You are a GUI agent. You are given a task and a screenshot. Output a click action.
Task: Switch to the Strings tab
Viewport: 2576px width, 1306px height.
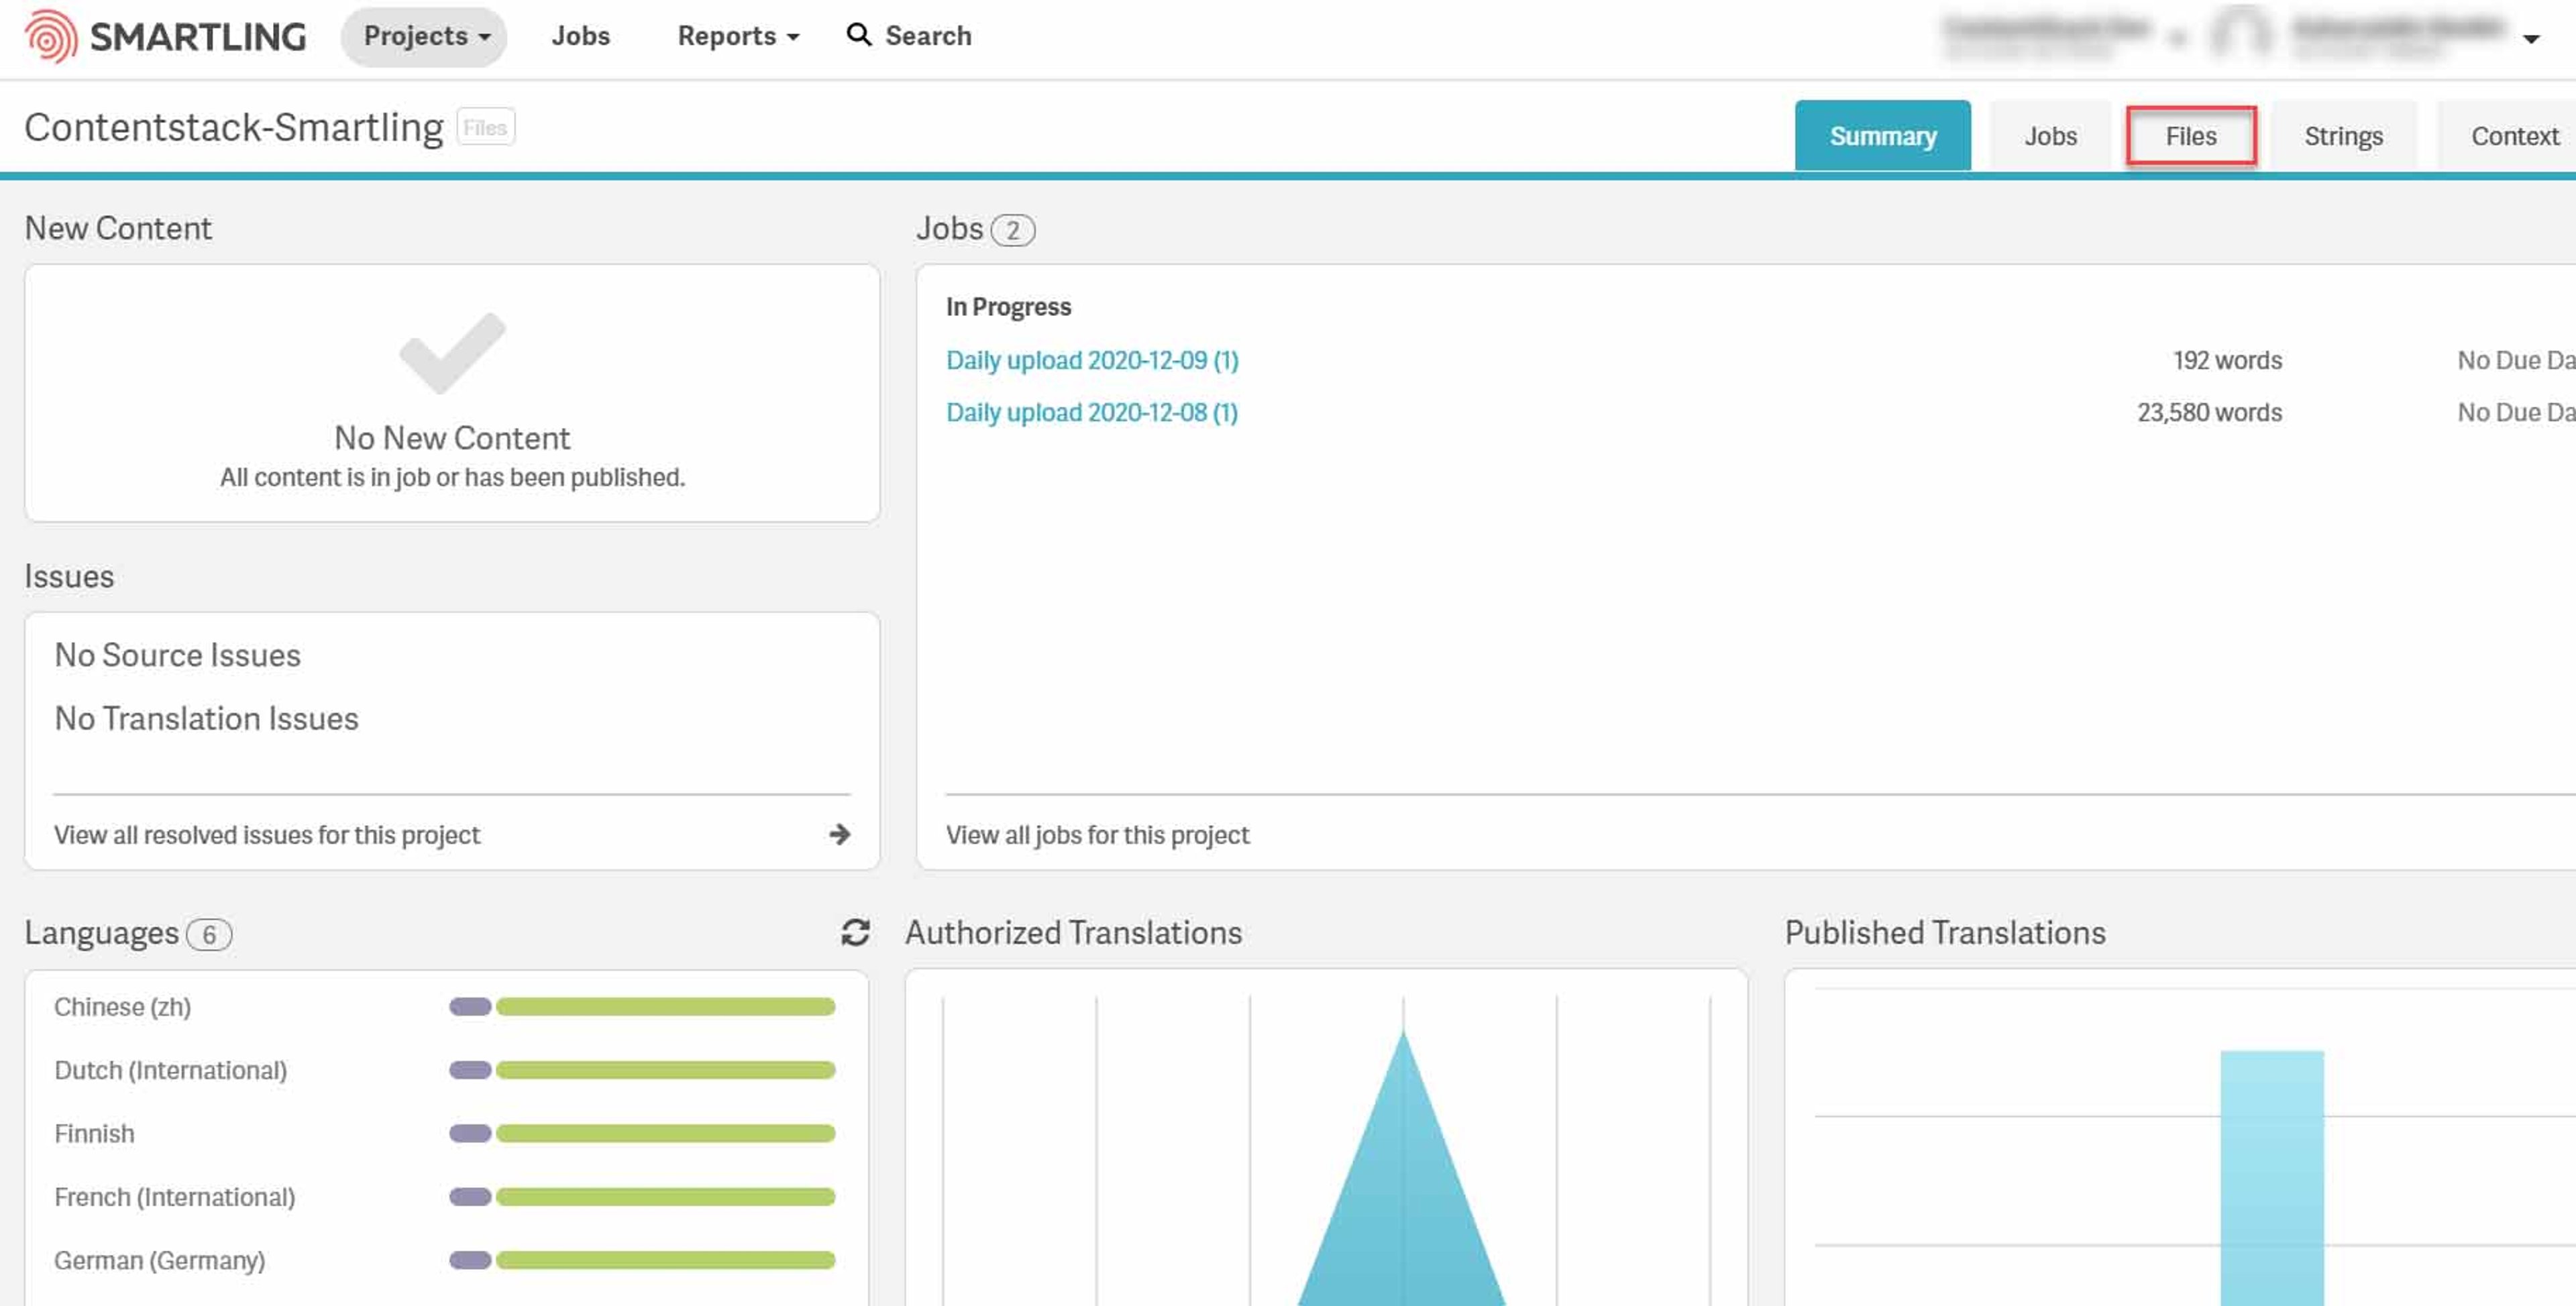pyautogui.click(x=2344, y=135)
